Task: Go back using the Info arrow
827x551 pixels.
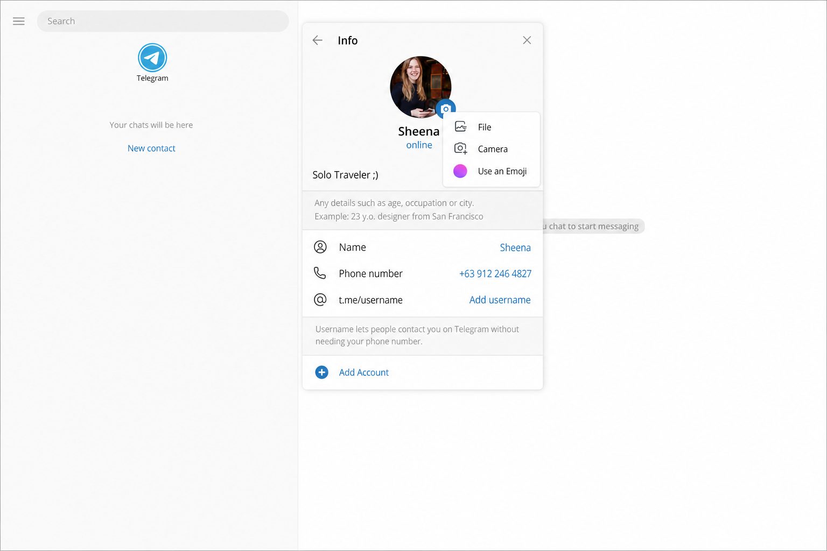Action: 318,40
